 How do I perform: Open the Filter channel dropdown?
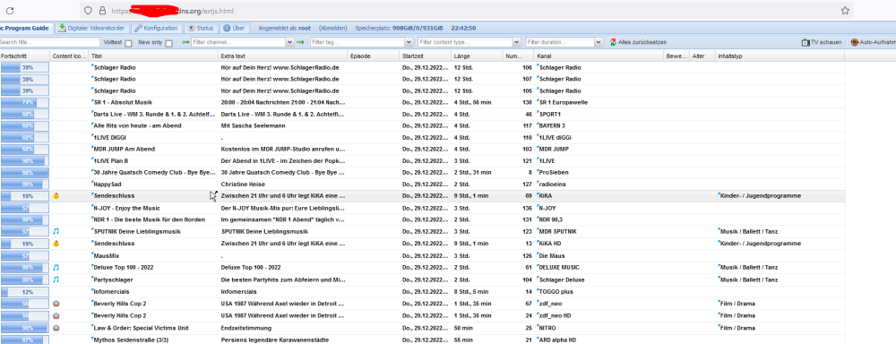pyautogui.click(x=290, y=42)
